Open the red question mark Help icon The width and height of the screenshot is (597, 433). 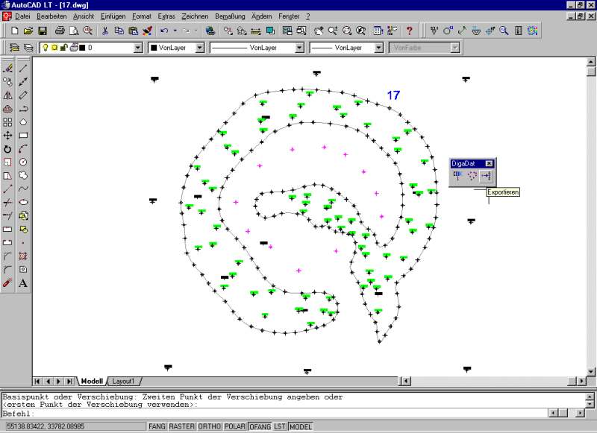pyautogui.click(x=409, y=31)
